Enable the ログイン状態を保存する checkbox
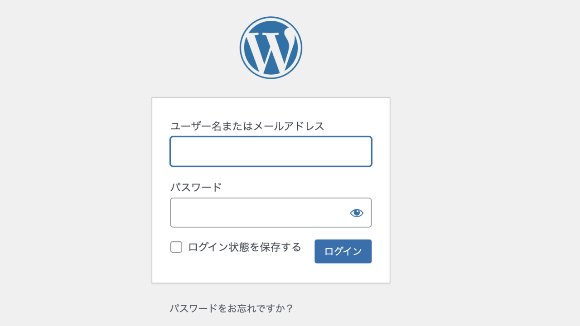Screen dimensions: 580x326 [x=176, y=247]
